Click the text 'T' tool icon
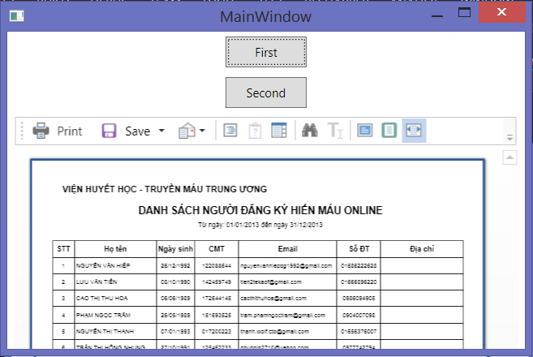 tap(335, 131)
